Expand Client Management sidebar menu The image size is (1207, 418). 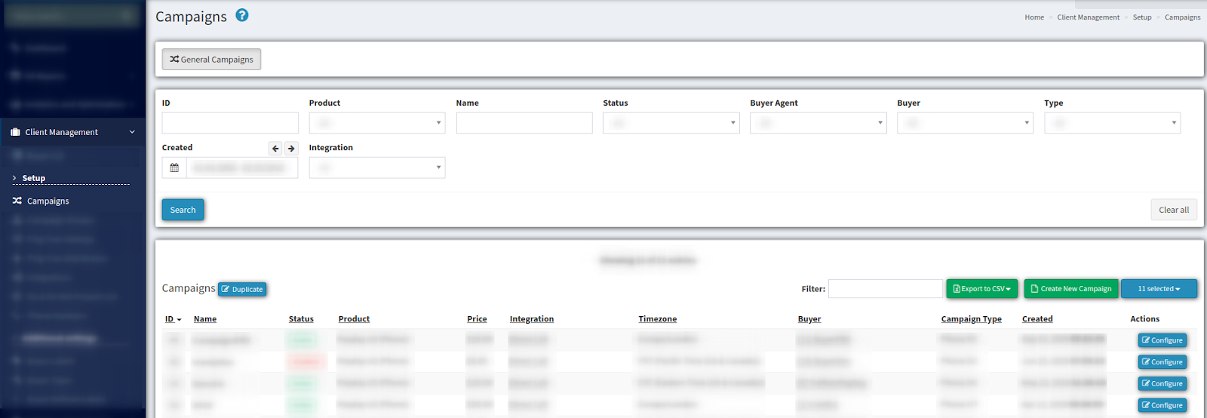[x=72, y=132]
